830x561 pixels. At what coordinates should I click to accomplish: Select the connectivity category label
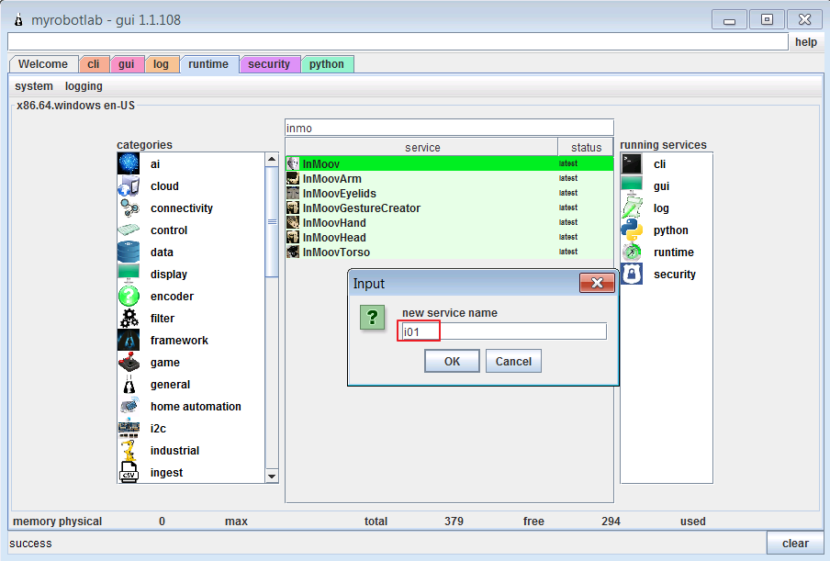point(182,208)
